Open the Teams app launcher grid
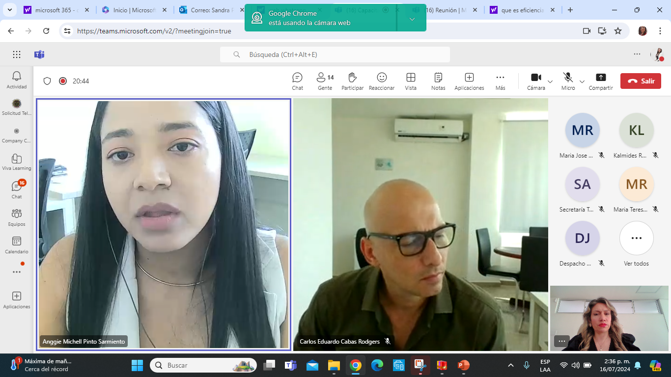671x377 pixels. (x=17, y=54)
